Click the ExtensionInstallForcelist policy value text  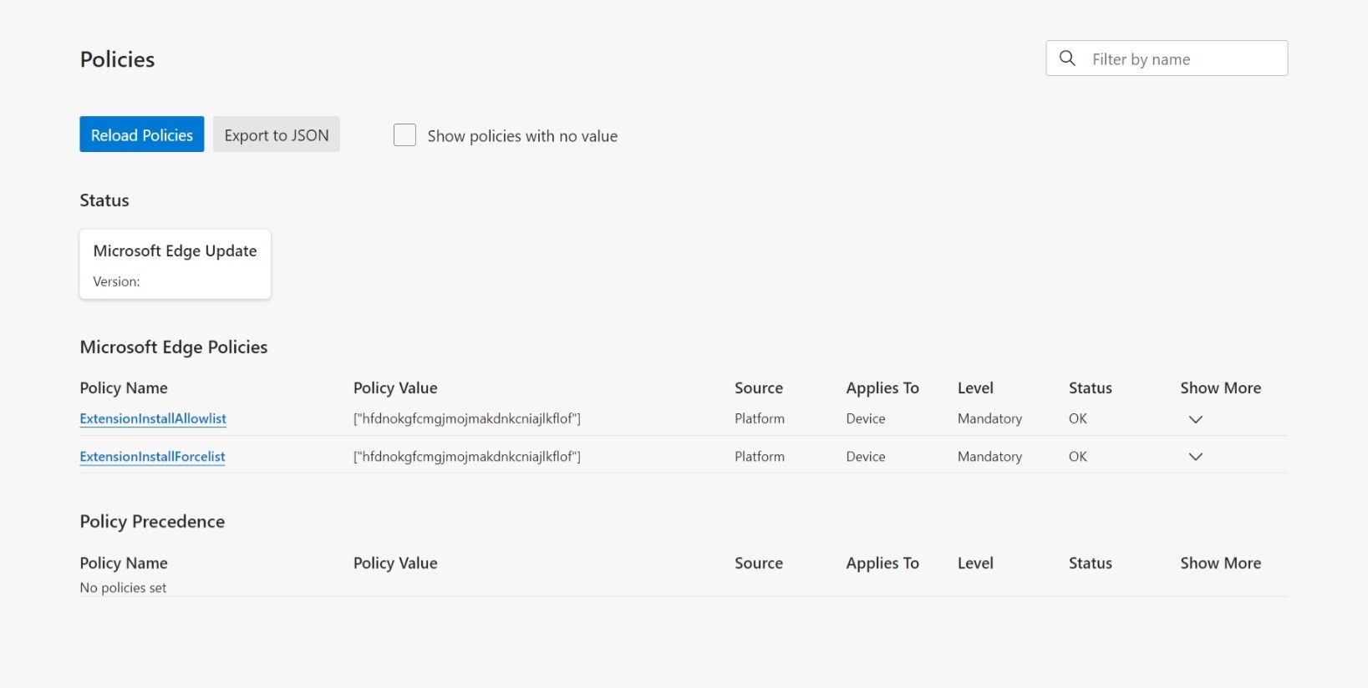(467, 457)
